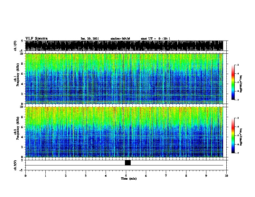Click the 'ch.1(V)' waveform axis label
255x197 pixels.
pyautogui.click(x=15, y=46)
